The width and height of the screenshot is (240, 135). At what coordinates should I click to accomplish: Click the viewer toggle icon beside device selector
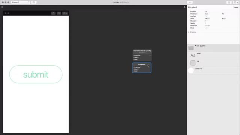34,2
